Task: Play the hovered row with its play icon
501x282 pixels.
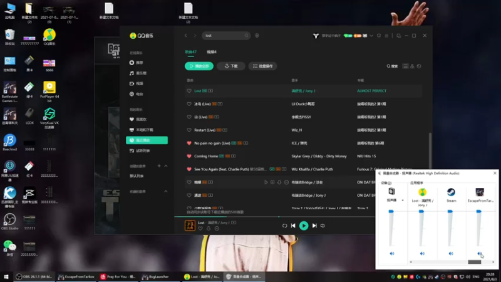Action: [266, 182]
